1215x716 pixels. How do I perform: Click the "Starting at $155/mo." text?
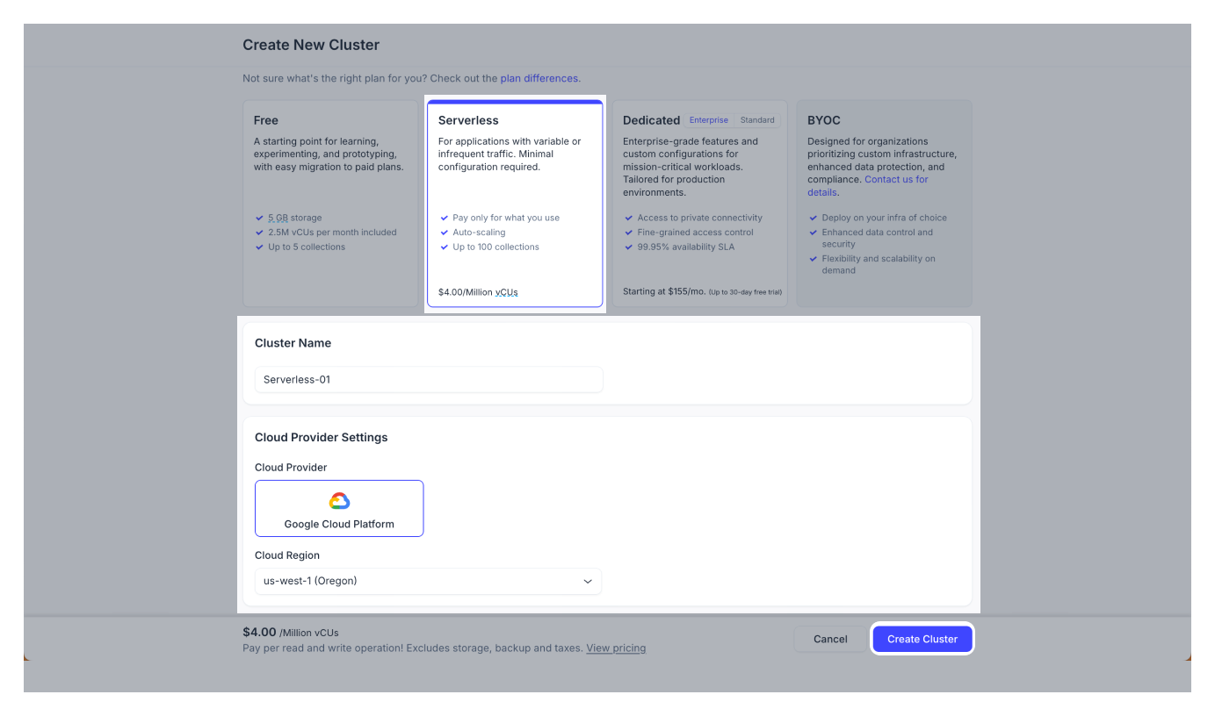664,291
